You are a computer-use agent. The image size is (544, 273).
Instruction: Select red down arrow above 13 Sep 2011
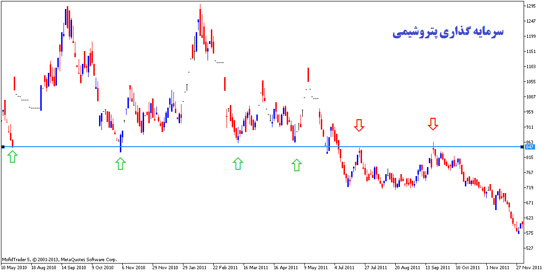[433, 124]
